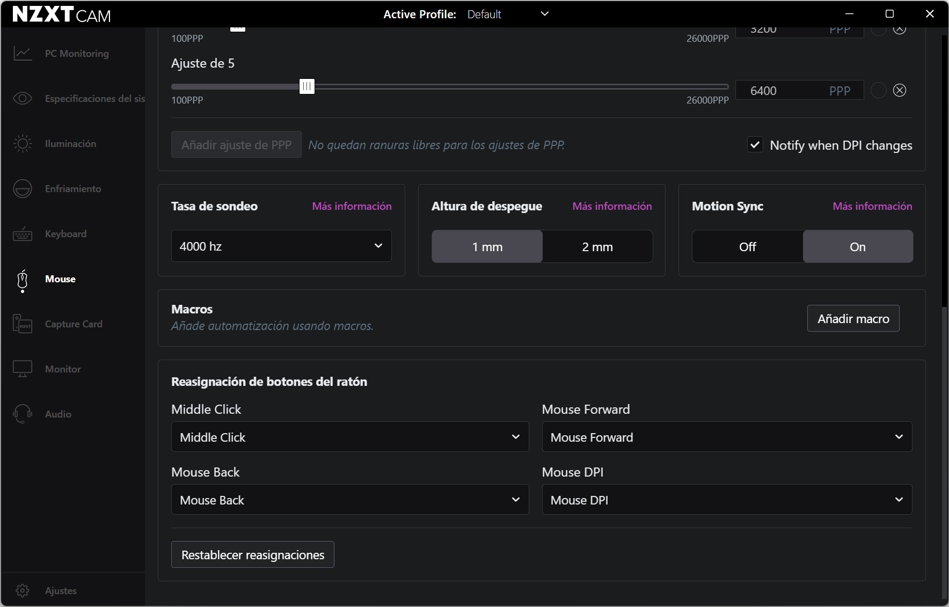Uncheck Notify when DPI changes
This screenshot has width=949, height=607.
[x=755, y=145]
